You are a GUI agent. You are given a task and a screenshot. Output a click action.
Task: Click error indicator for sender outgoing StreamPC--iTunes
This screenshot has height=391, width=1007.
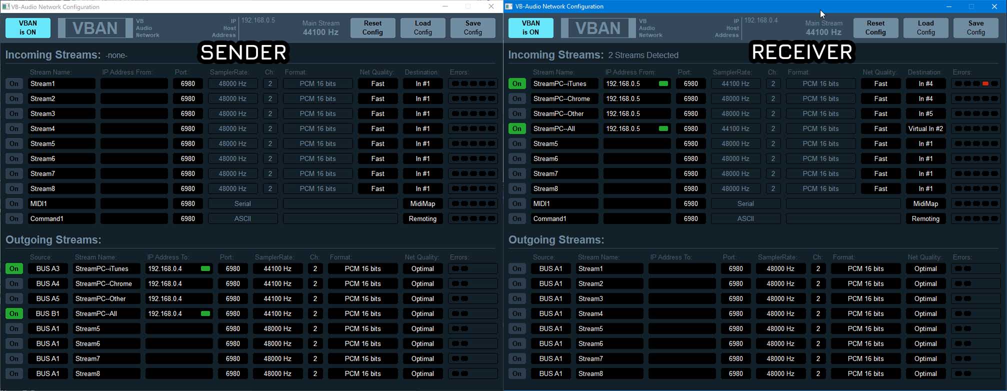(x=472, y=268)
